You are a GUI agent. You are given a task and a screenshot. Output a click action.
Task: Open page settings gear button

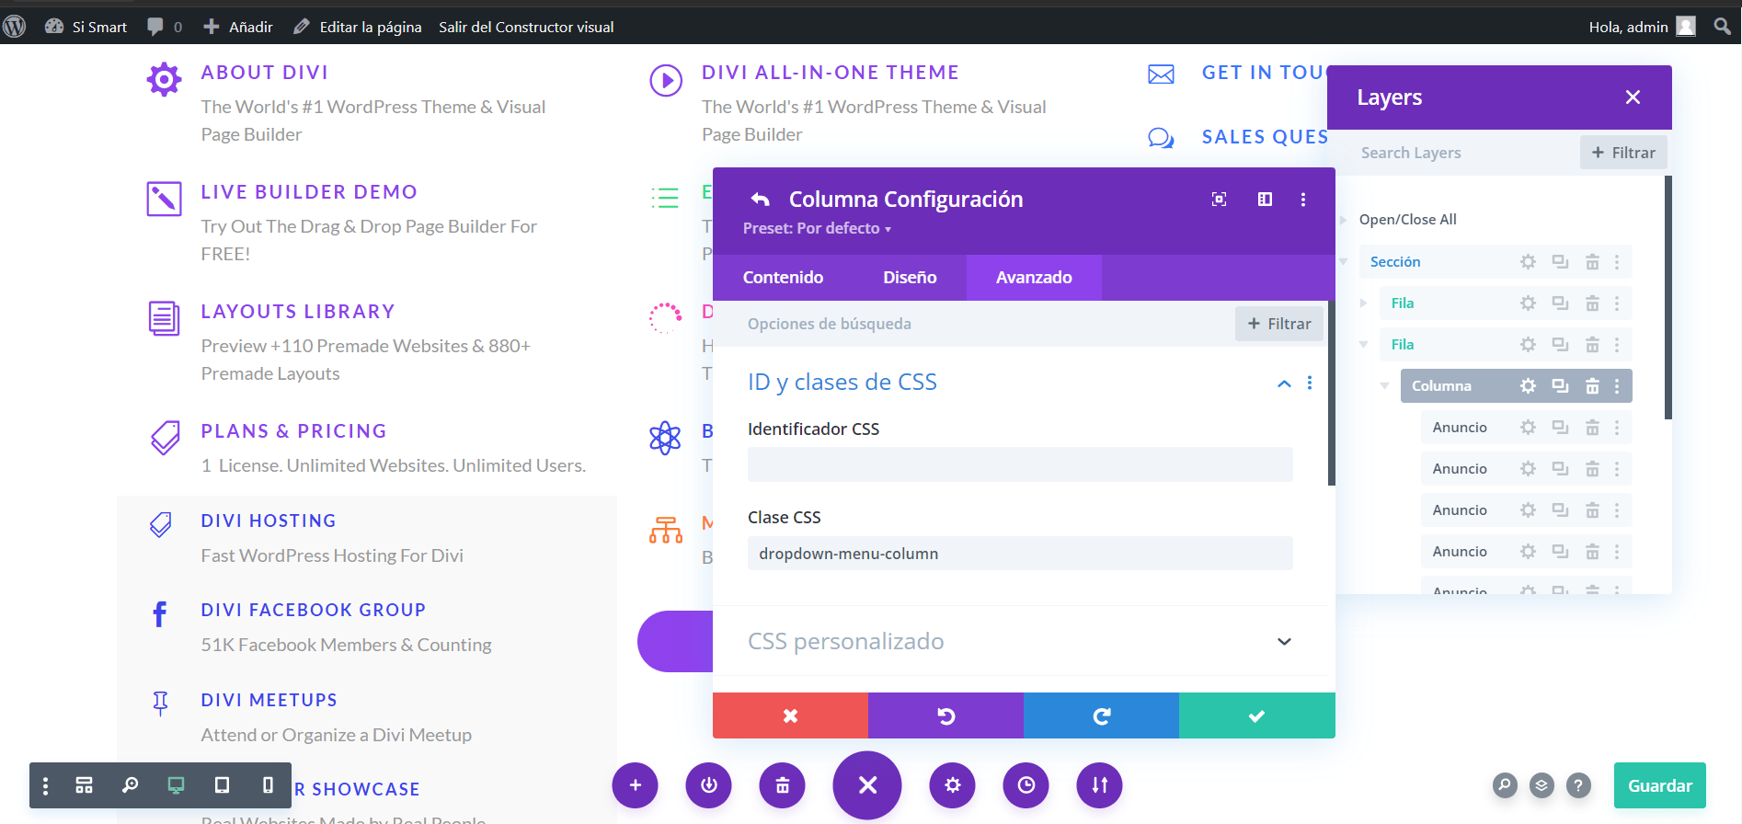[952, 785]
